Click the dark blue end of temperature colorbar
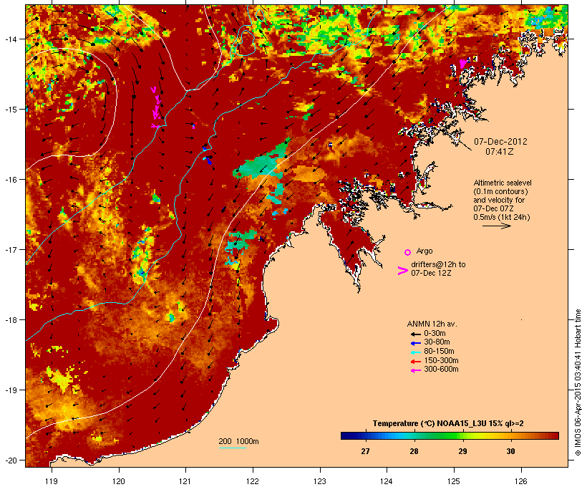The image size is (587, 487). point(346,435)
